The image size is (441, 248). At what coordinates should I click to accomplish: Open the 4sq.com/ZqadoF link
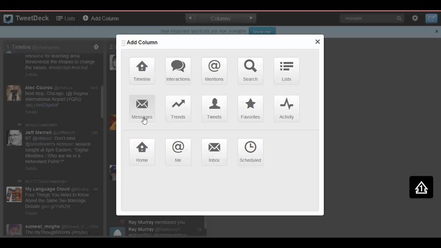coord(42,105)
